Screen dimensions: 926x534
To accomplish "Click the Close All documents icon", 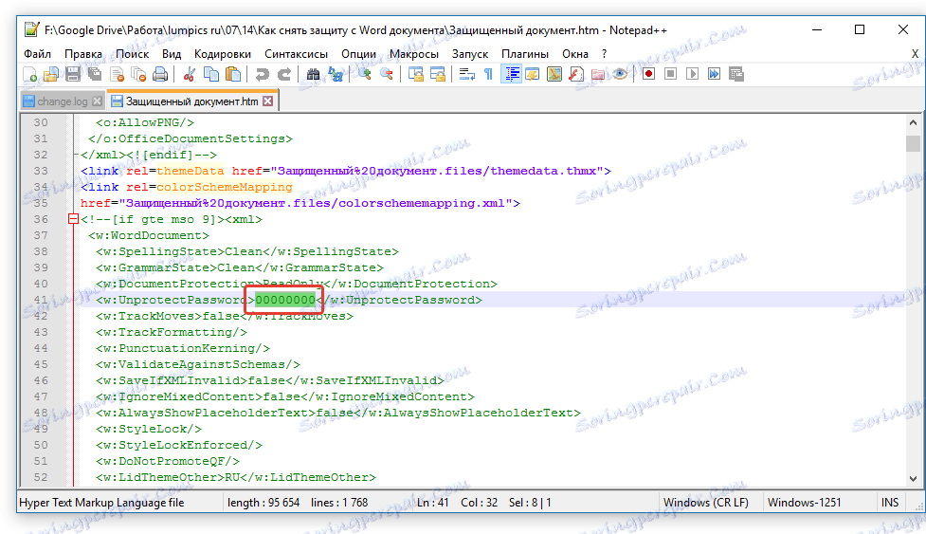I will coord(138,74).
